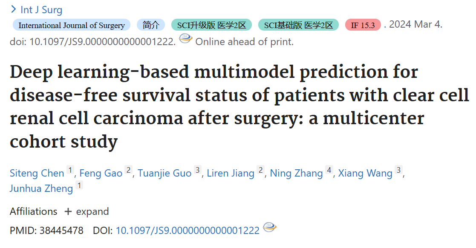476x248 pixels.
Task: Open author Xiang Wang's link
Action: [x=365, y=174]
